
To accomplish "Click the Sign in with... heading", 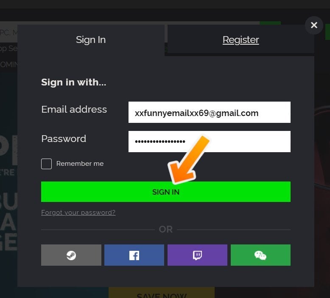I will (74, 82).
